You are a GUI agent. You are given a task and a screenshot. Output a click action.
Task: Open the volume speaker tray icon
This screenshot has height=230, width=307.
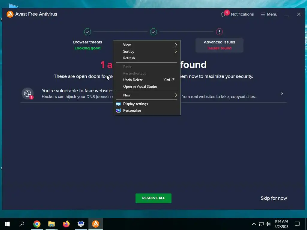pyautogui.click(x=268, y=224)
